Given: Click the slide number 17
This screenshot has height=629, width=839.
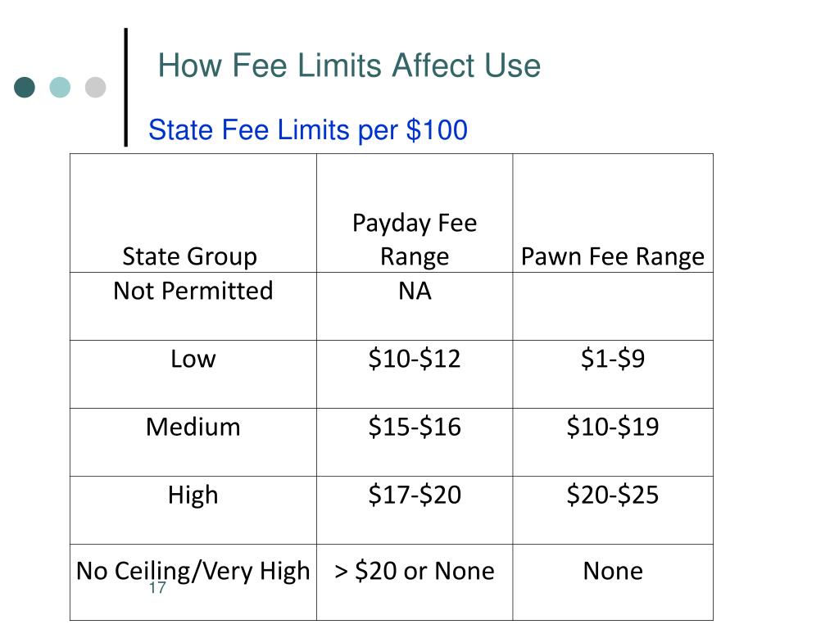Looking at the screenshot, I should point(157,588).
